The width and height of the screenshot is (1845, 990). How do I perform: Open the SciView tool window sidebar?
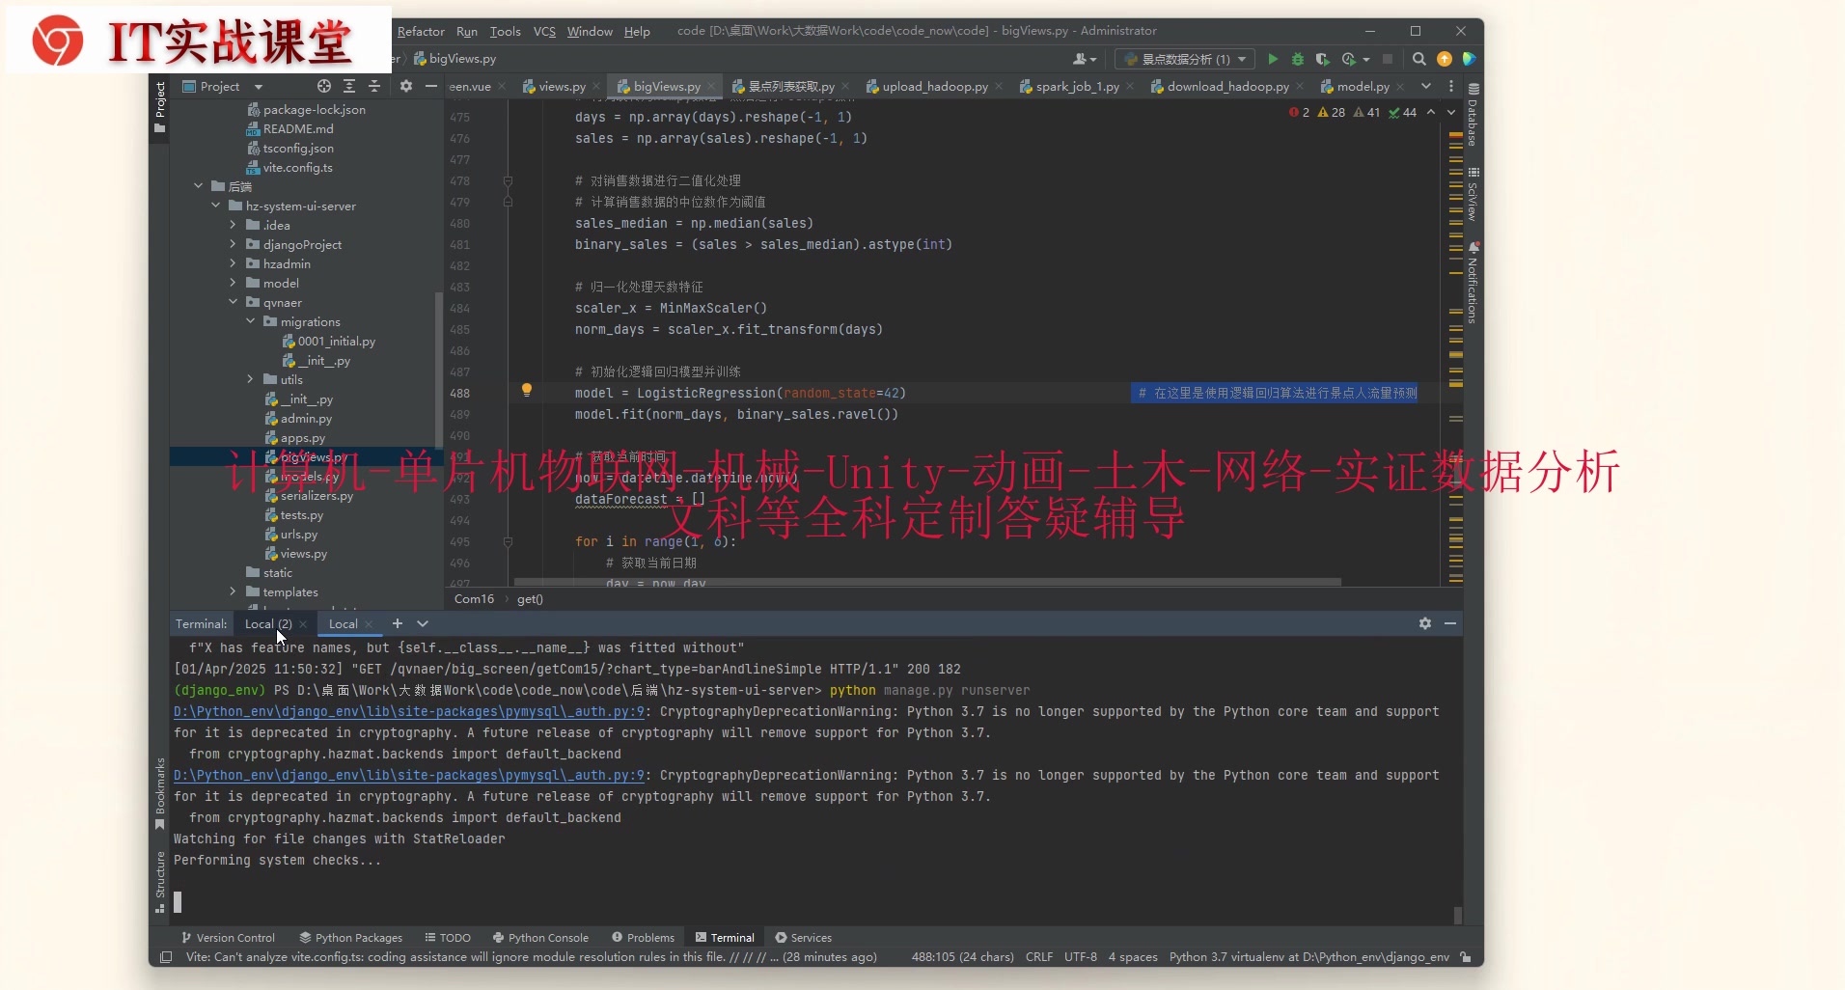click(1473, 195)
